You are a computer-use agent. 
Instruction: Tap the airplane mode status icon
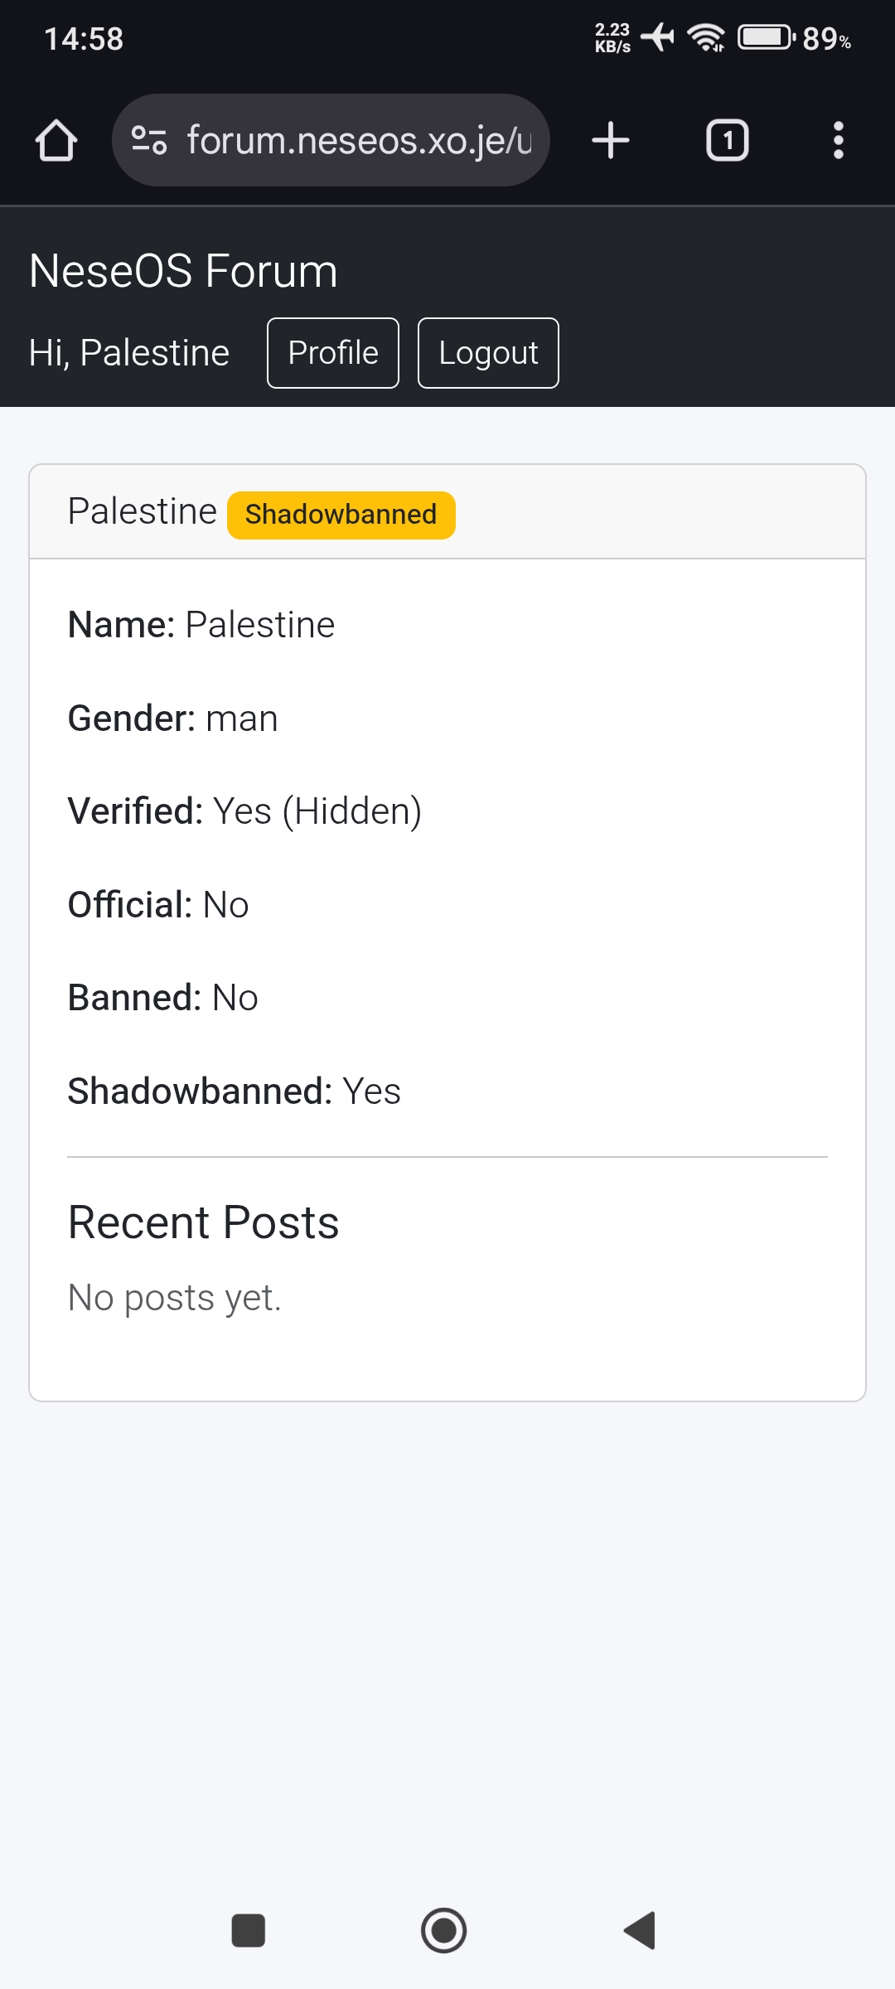coord(658,37)
